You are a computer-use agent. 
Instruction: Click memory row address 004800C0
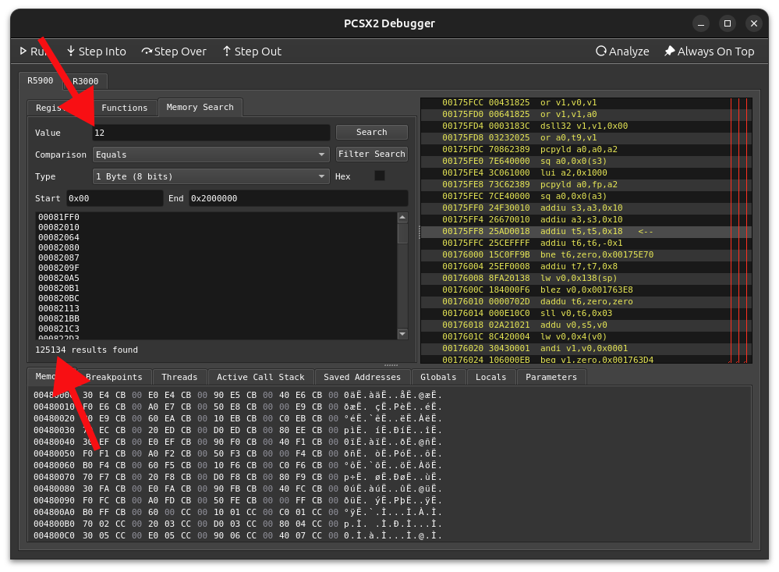click(54, 535)
